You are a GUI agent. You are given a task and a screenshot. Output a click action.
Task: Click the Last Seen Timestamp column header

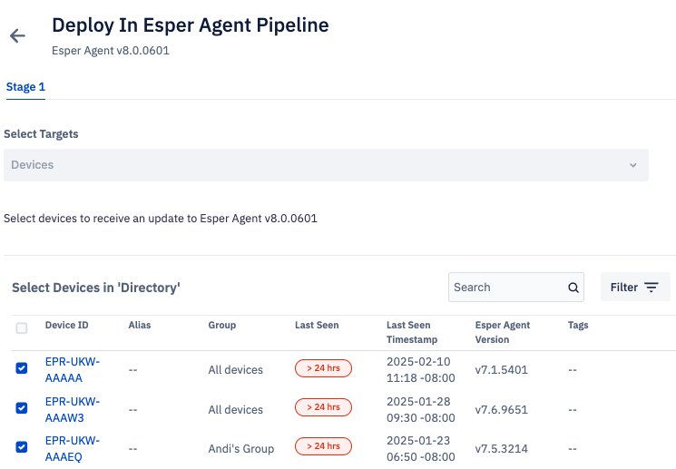coord(412,332)
